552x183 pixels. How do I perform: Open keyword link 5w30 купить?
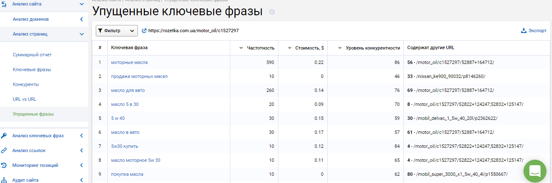[x=124, y=146]
